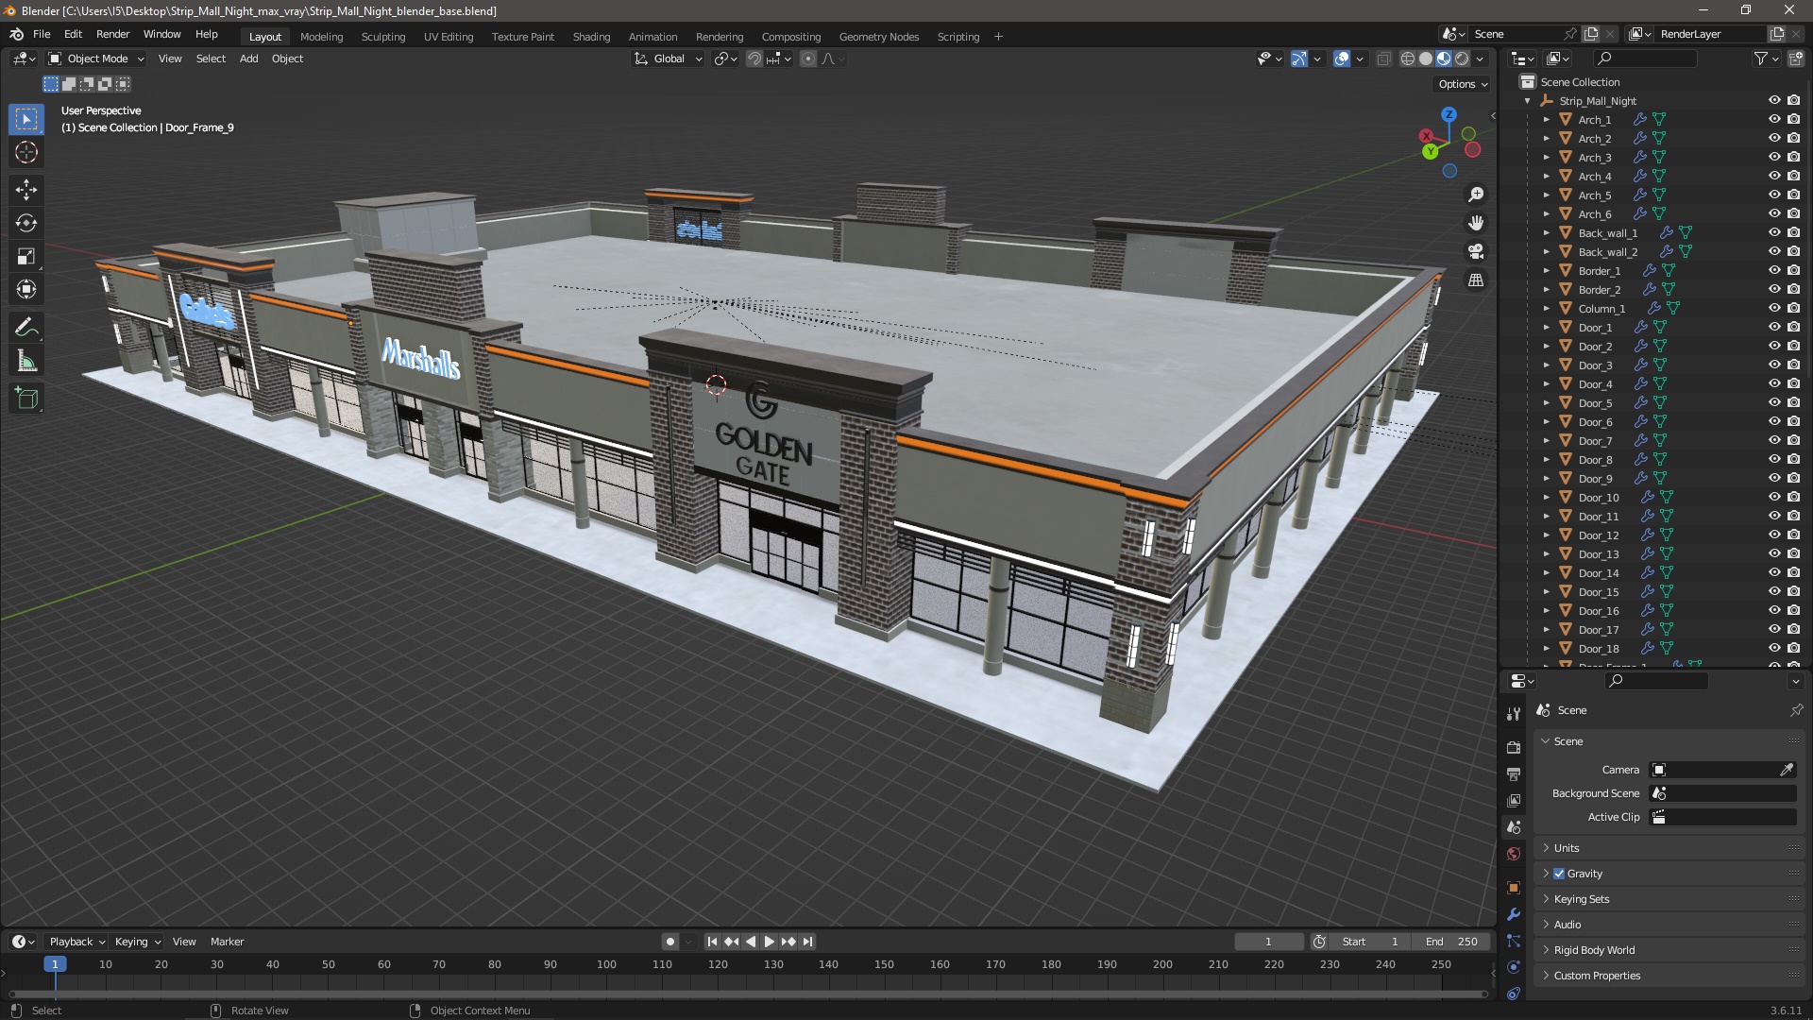Open the outliner filter dropdown
Image resolution: width=1813 pixels, height=1020 pixels.
click(1767, 59)
